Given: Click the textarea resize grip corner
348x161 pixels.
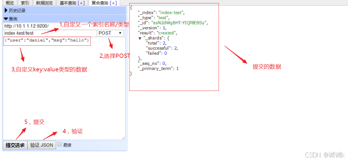Looking at the screenshot, I should [123, 138].
